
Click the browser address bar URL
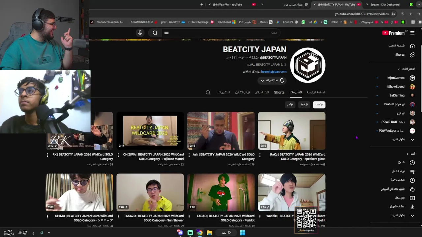click(x=362, y=14)
